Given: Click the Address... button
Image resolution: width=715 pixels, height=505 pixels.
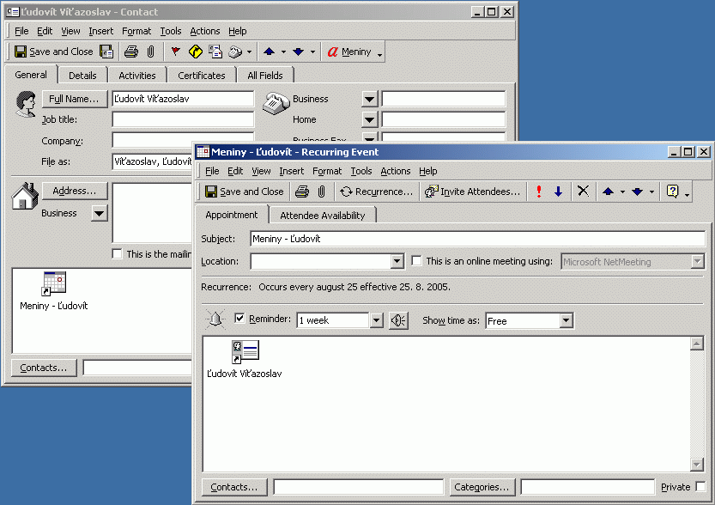Looking at the screenshot, I should pos(75,191).
